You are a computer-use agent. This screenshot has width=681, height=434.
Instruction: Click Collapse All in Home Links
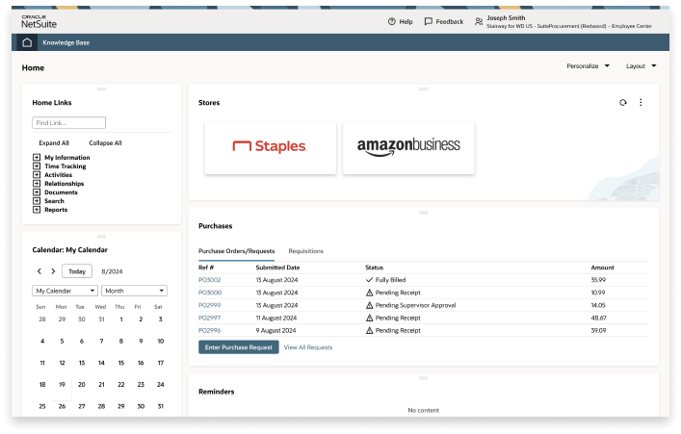coord(105,142)
